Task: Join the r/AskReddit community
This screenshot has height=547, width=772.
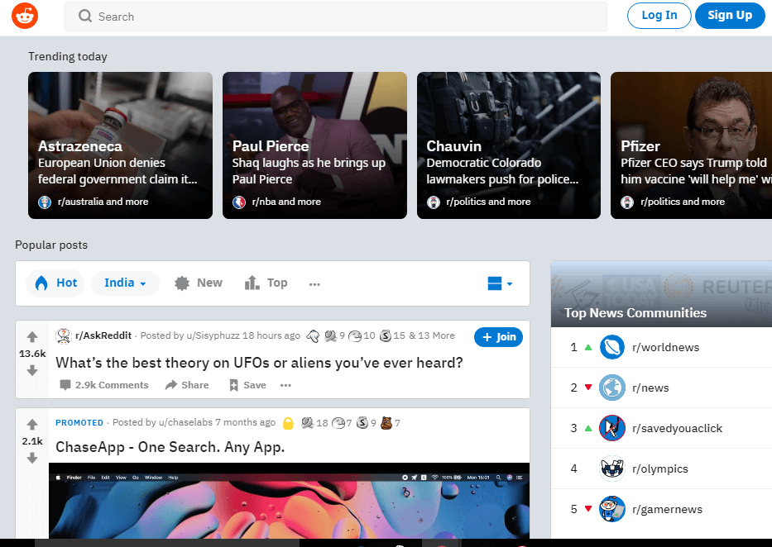Action: [x=498, y=336]
